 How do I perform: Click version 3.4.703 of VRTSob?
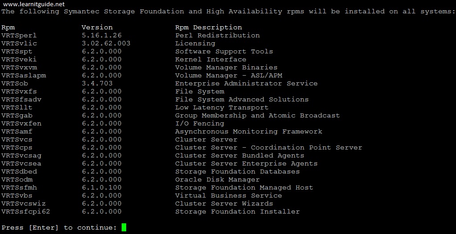[97, 84]
